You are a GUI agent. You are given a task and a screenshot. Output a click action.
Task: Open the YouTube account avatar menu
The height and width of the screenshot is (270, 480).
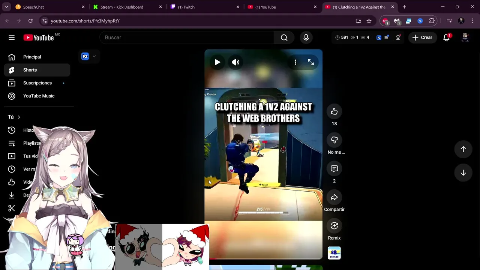tap(465, 37)
